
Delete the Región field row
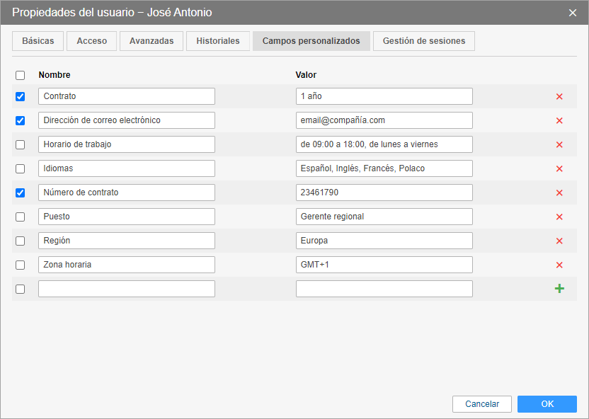pyautogui.click(x=559, y=241)
